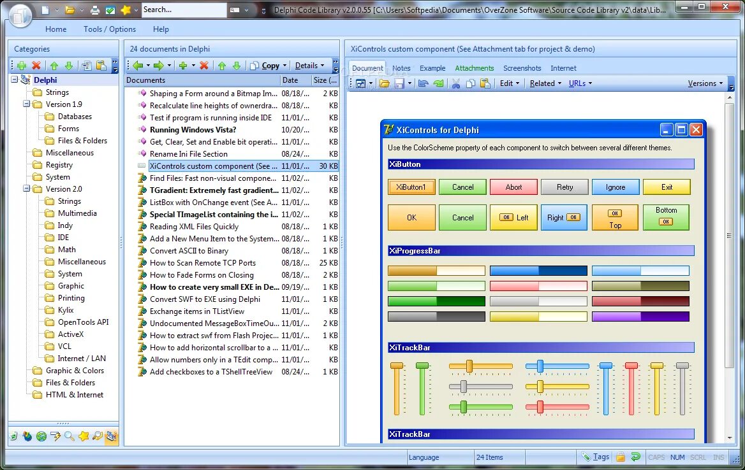Click the lock icon in status bar
This screenshot has width=745, height=470.
621,457
